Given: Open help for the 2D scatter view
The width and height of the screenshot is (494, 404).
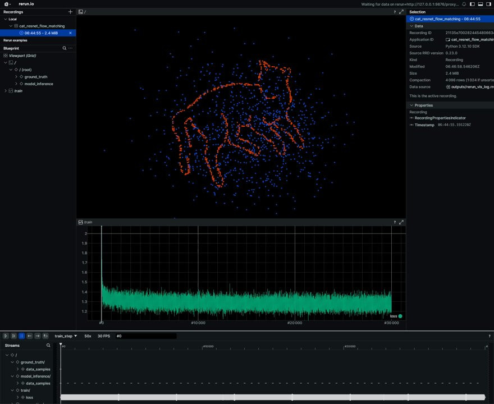Looking at the screenshot, I should 395,12.
